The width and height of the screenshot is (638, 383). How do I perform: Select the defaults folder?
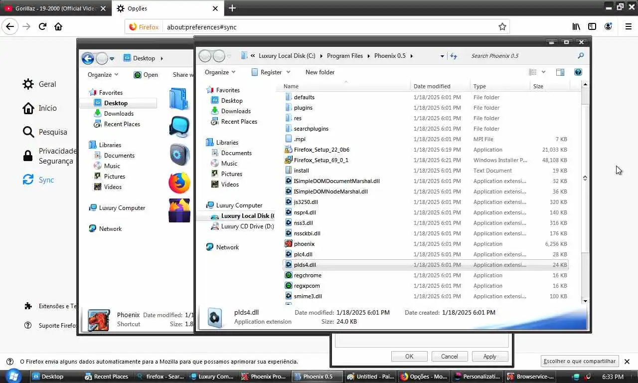point(304,97)
